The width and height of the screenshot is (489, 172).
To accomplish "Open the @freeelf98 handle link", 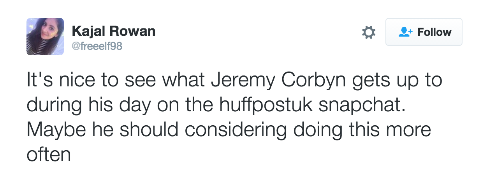I will tap(97, 46).
